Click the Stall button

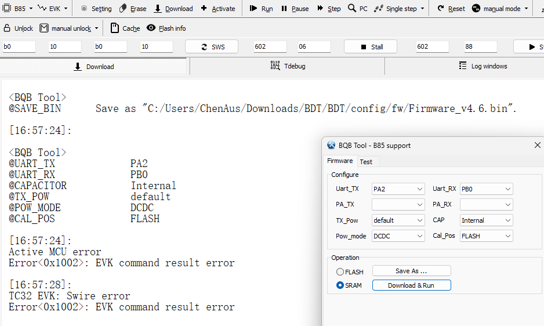[371, 46]
